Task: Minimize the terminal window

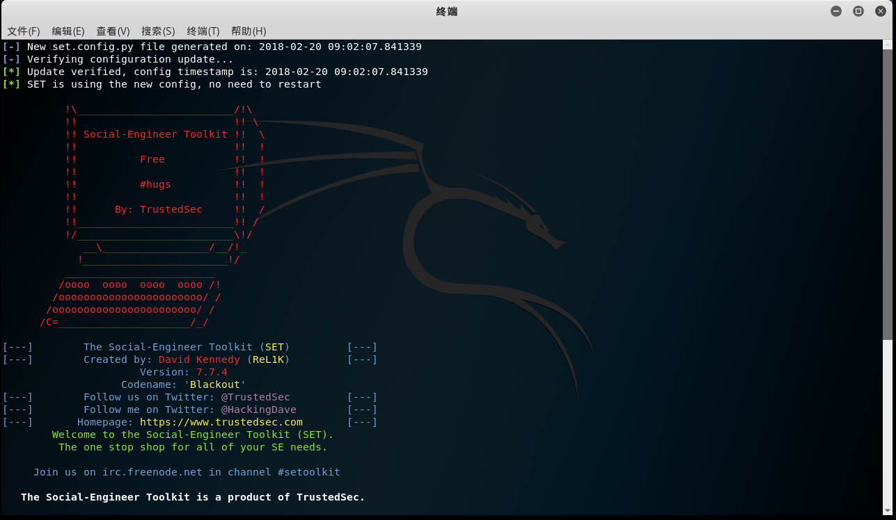Action: pos(836,11)
